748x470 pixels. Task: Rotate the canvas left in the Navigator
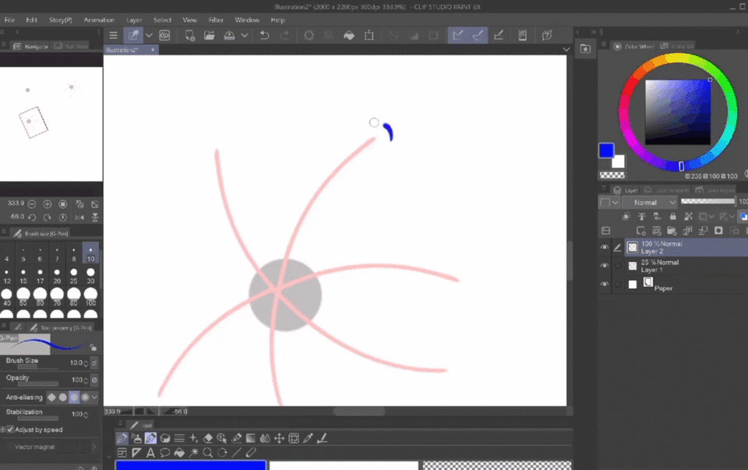tap(32, 217)
